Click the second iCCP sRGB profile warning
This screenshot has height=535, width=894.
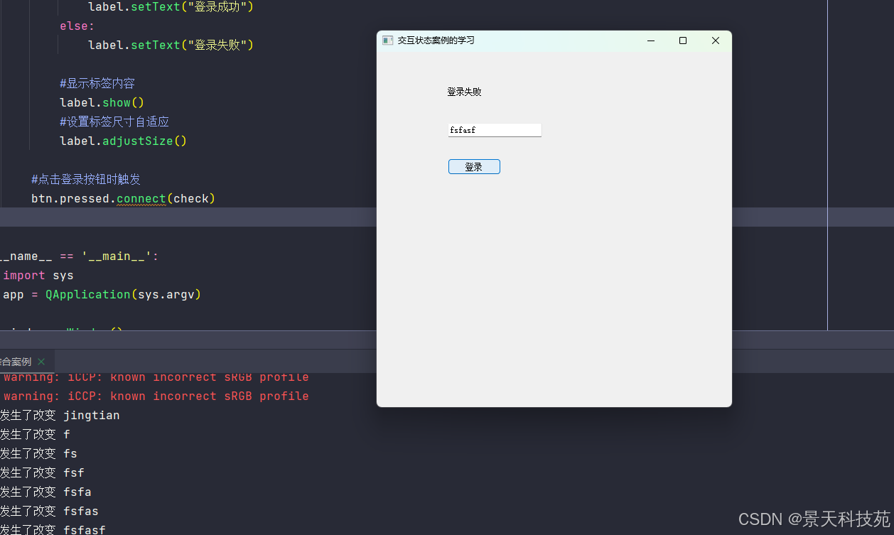(x=156, y=396)
